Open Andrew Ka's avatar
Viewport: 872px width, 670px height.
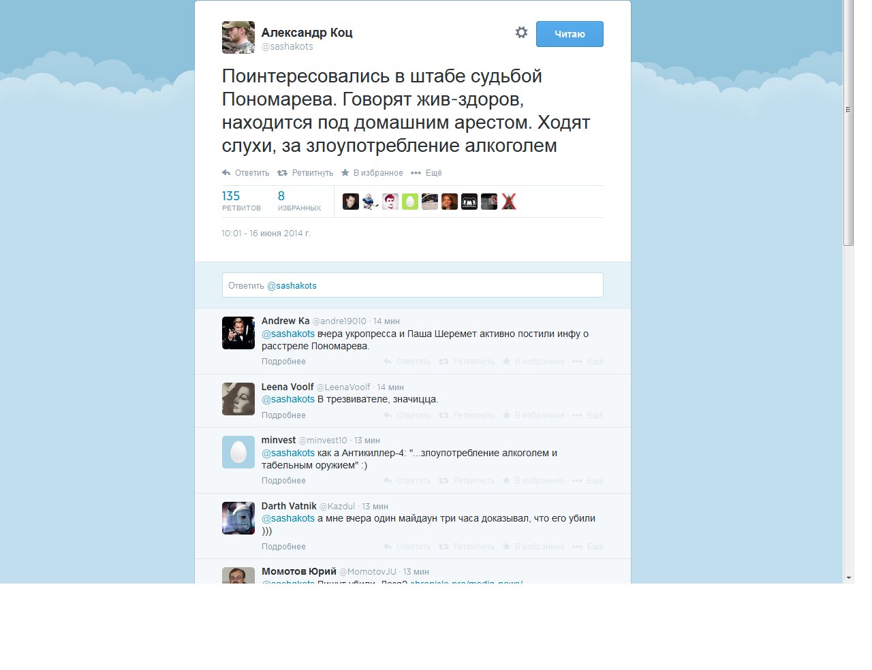[238, 333]
